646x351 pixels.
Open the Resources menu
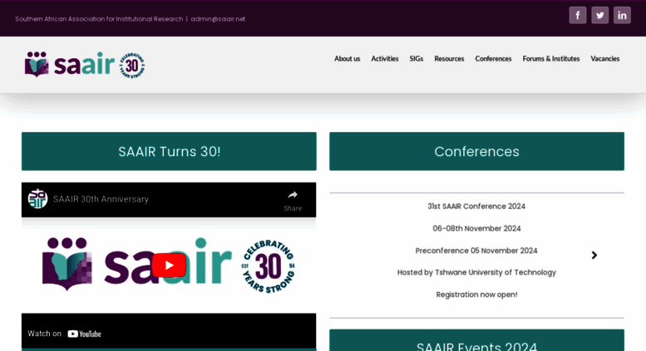pyautogui.click(x=449, y=59)
